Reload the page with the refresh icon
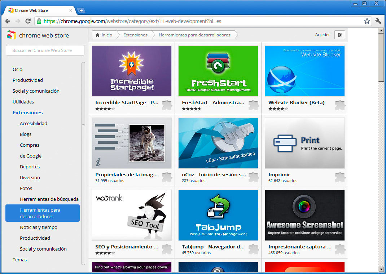This screenshot has height=274, width=386. (28, 21)
